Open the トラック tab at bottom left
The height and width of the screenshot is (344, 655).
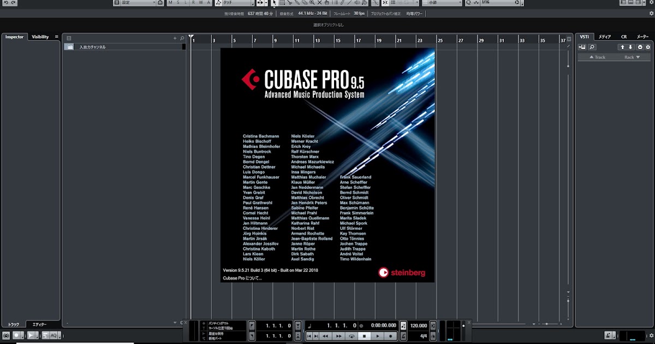(13, 324)
